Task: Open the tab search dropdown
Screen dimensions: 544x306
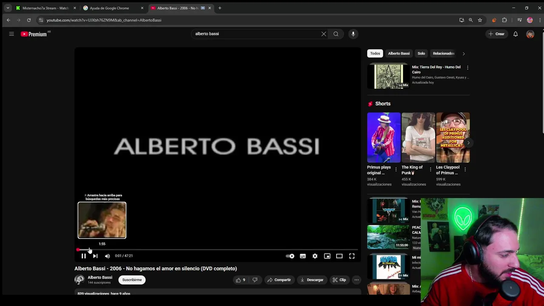Action: [8, 8]
